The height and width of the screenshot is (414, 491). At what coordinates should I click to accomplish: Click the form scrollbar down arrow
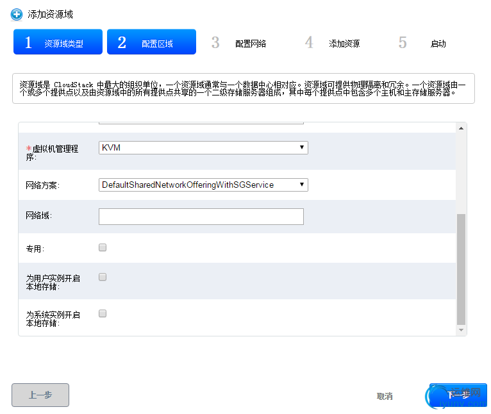tap(461, 330)
